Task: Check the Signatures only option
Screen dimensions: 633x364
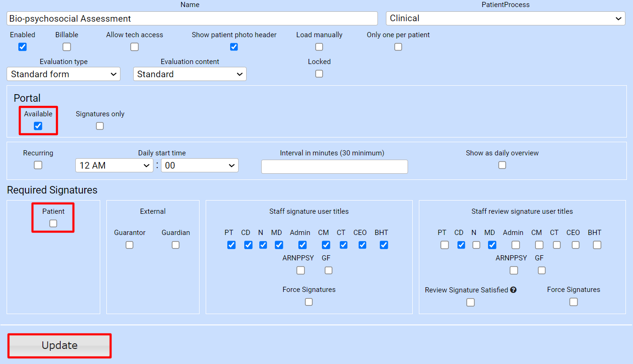Action: pyautogui.click(x=100, y=126)
